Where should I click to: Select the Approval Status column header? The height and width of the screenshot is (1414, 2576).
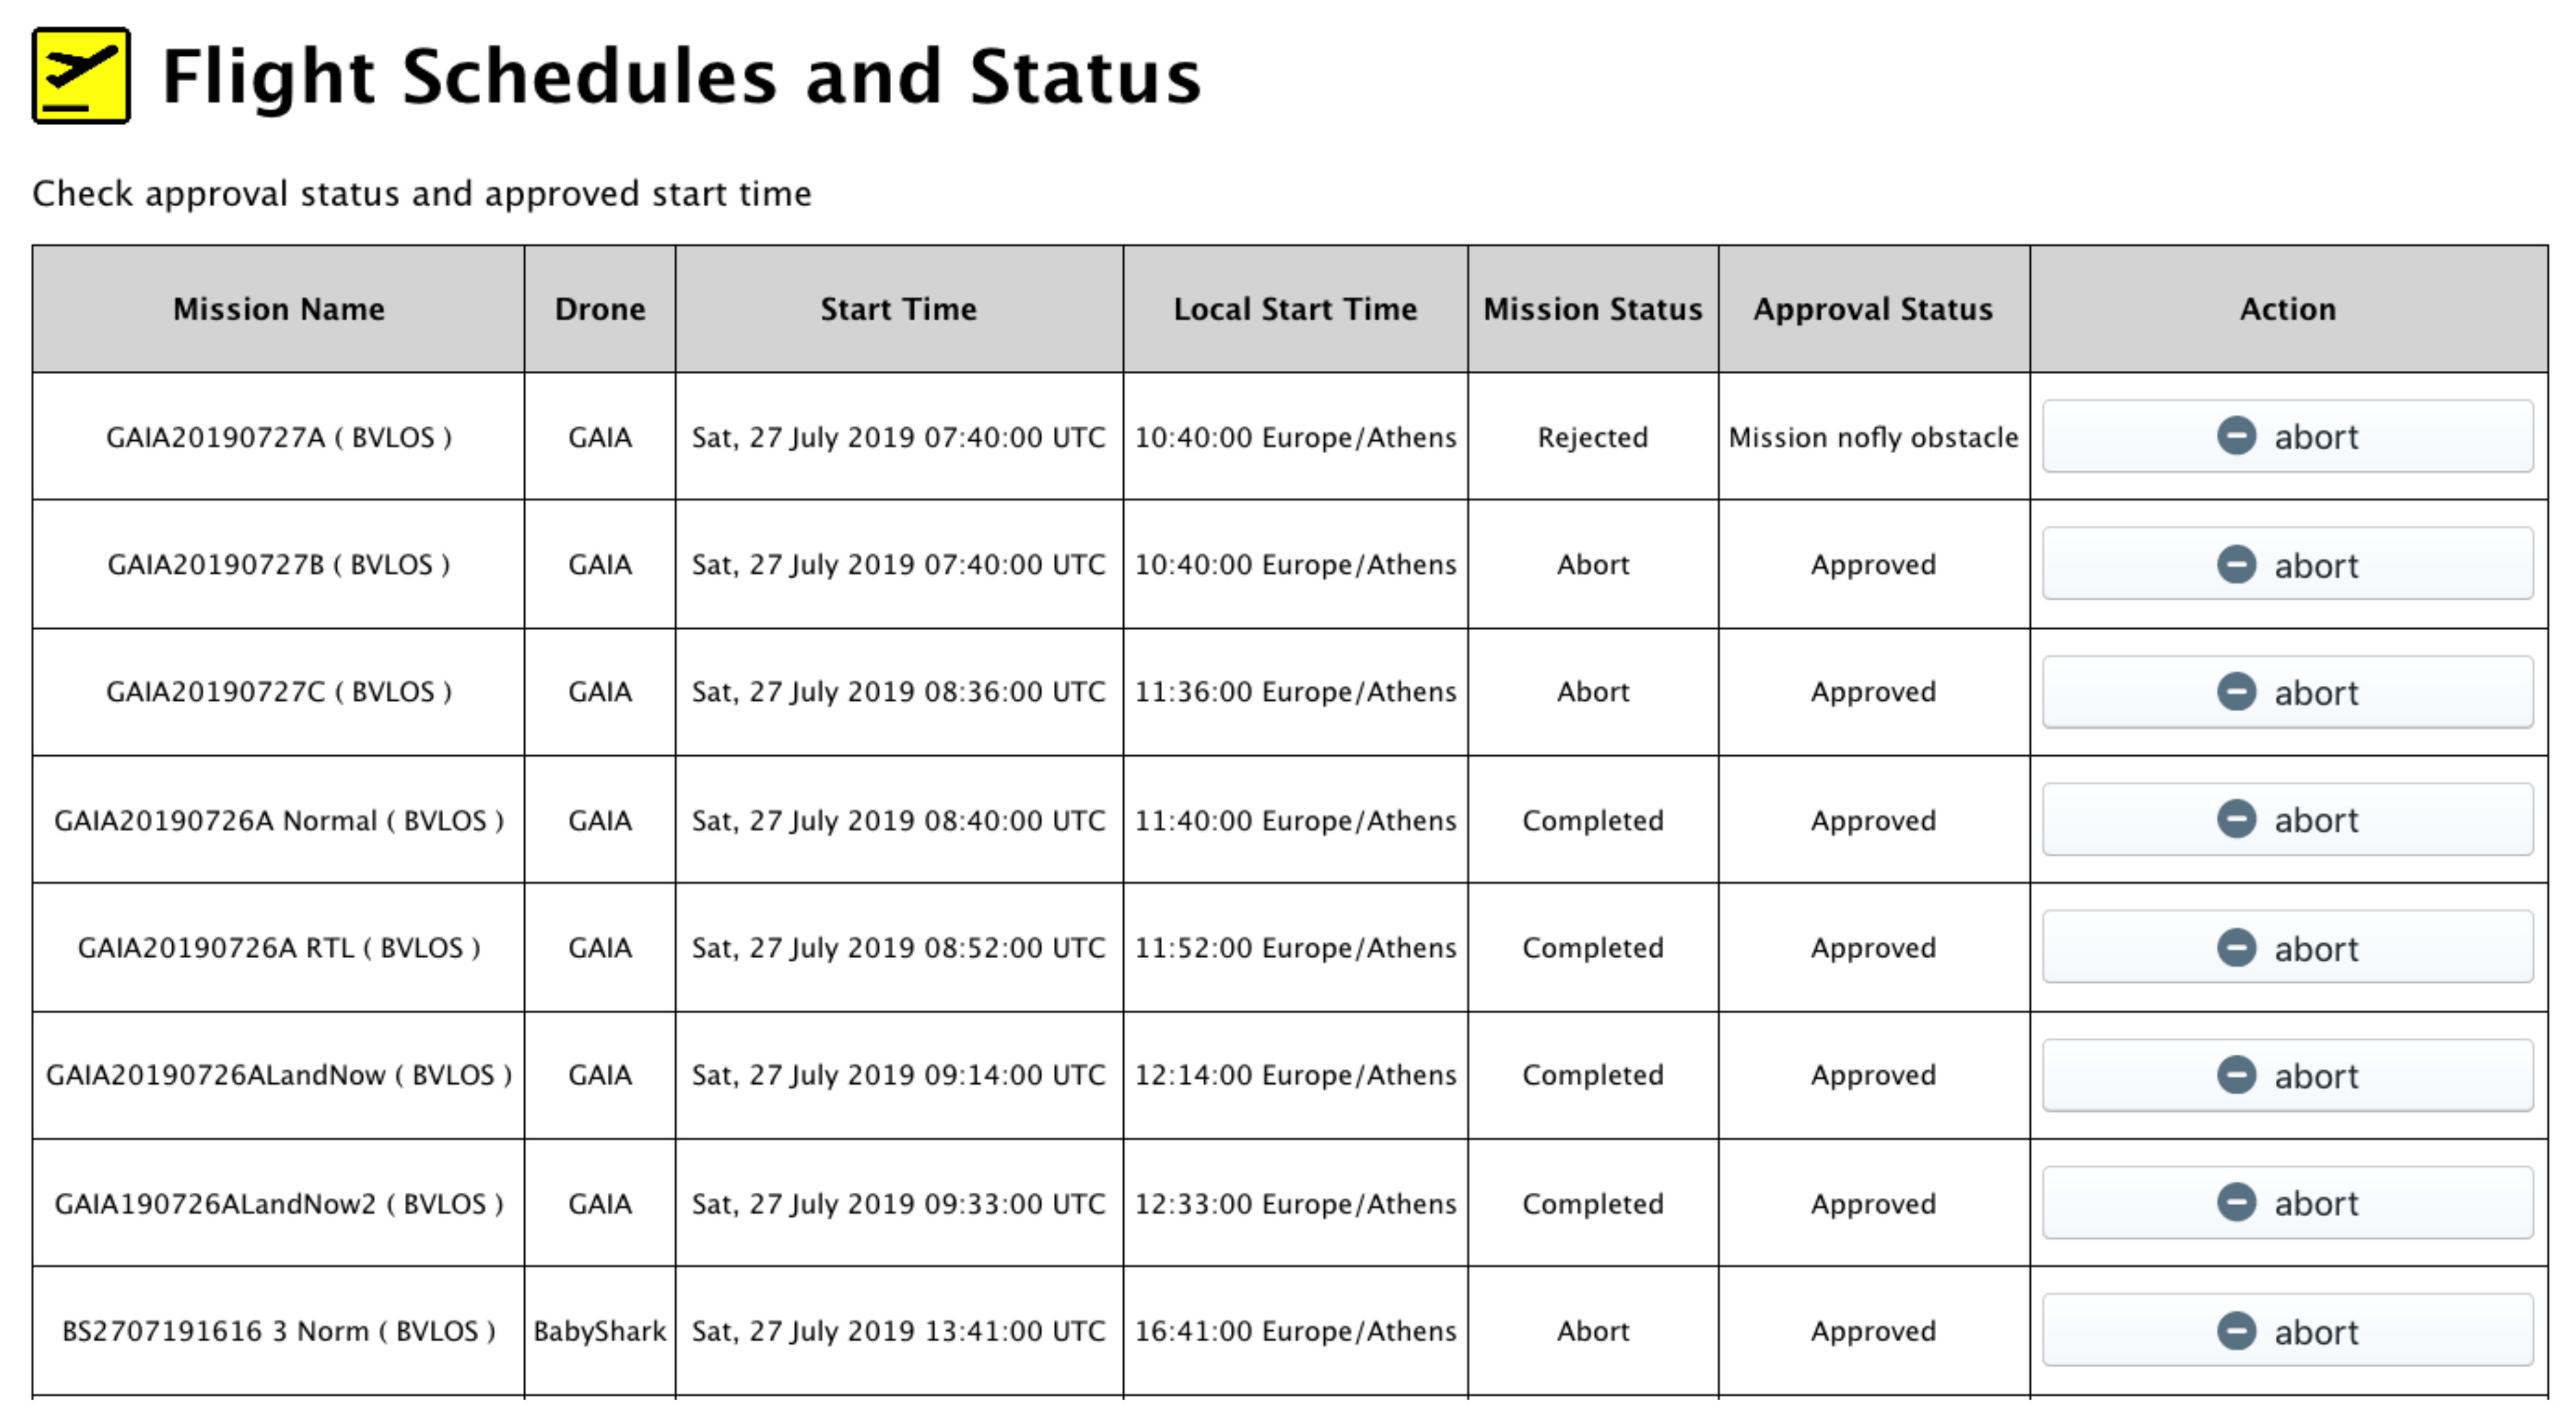(1872, 309)
